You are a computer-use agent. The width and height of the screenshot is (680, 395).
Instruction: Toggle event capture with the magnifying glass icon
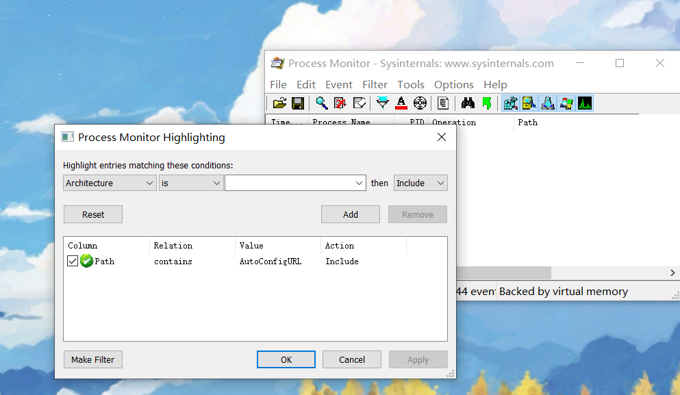tap(321, 103)
